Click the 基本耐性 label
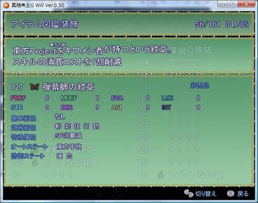 [x=24, y=118]
